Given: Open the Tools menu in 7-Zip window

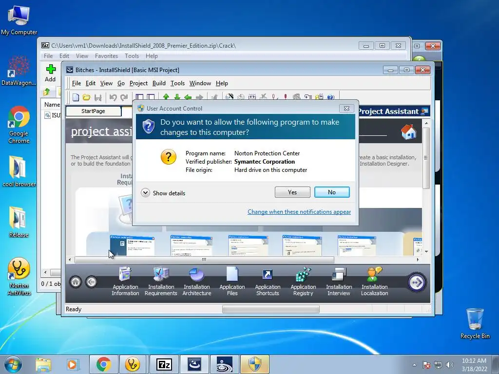Looking at the screenshot, I should tap(132, 56).
